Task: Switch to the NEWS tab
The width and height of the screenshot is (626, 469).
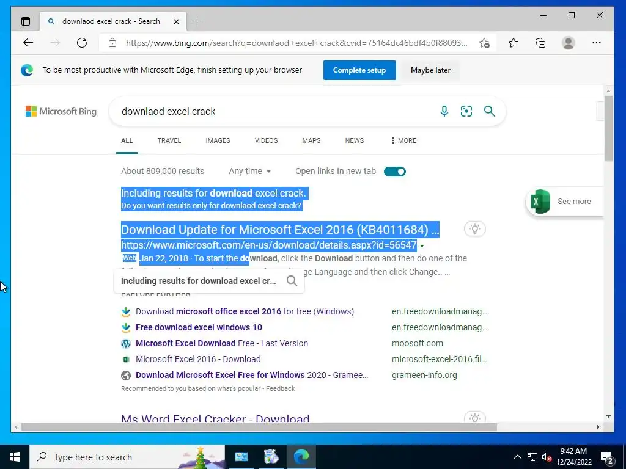Action: point(354,140)
